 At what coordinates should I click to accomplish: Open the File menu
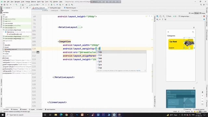(x=5, y=2)
